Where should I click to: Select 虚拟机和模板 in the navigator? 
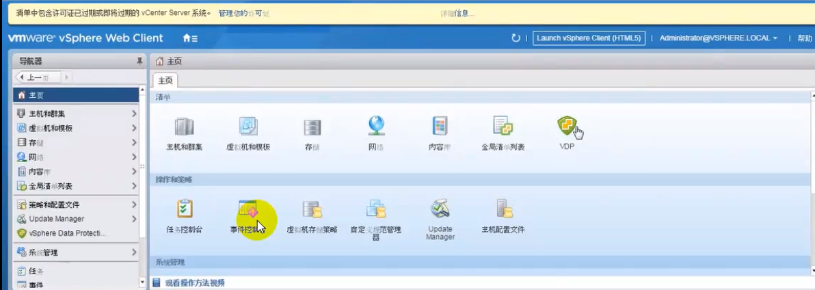[x=76, y=128]
